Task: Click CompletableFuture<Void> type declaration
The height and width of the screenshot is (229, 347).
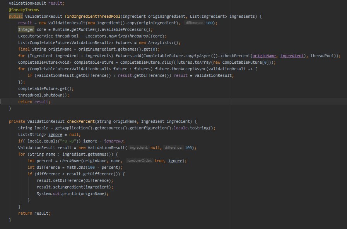Action: (x=45, y=63)
